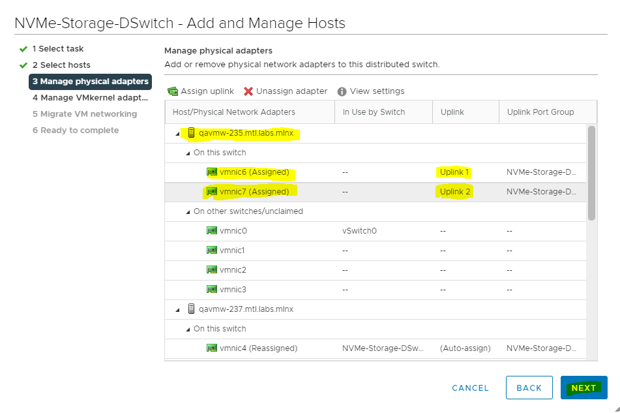Screen dimensions: 620x413
Task: Select the vmnic0 row text
Action: coord(233,230)
